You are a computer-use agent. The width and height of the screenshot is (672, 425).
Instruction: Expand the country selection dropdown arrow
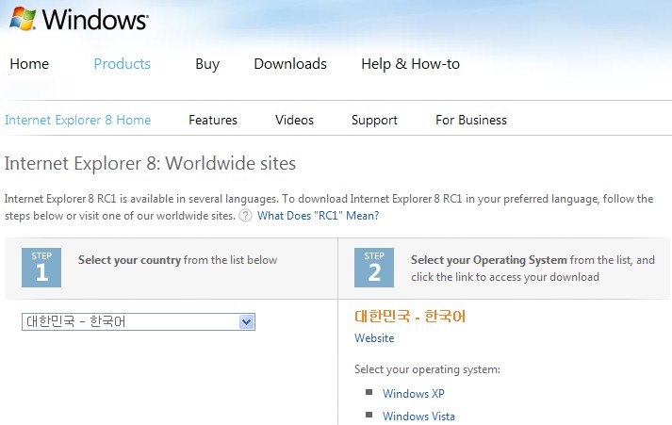coord(246,321)
